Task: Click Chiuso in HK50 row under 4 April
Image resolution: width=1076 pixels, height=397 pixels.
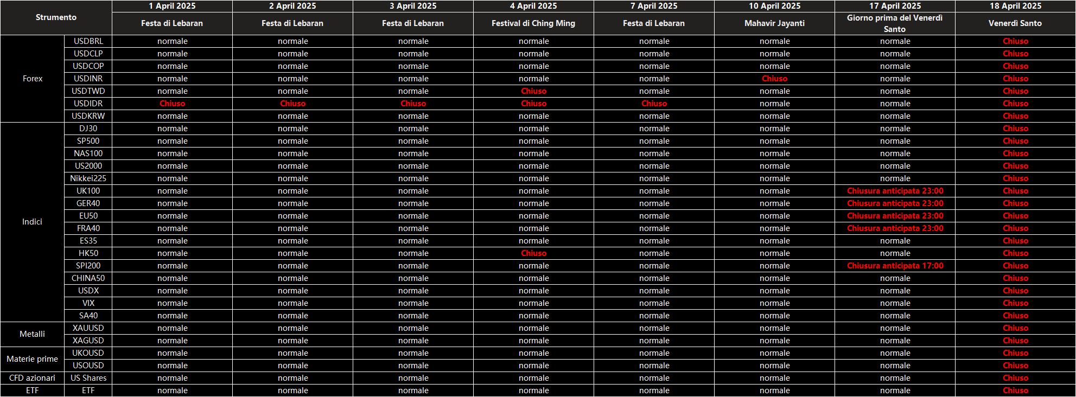Action: [x=533, y=253]
